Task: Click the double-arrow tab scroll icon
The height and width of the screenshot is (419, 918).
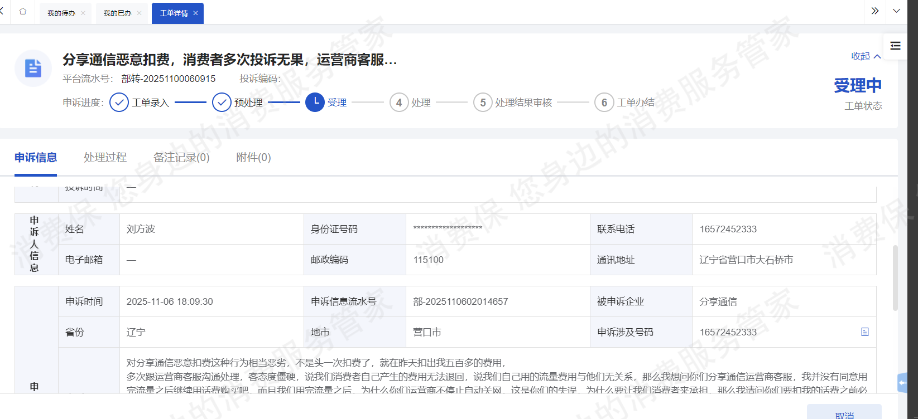Action: [874, 11]
